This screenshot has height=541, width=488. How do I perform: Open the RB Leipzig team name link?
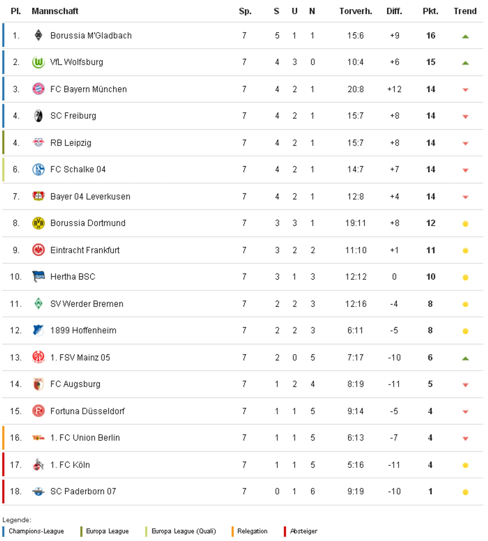pos(71,143)
